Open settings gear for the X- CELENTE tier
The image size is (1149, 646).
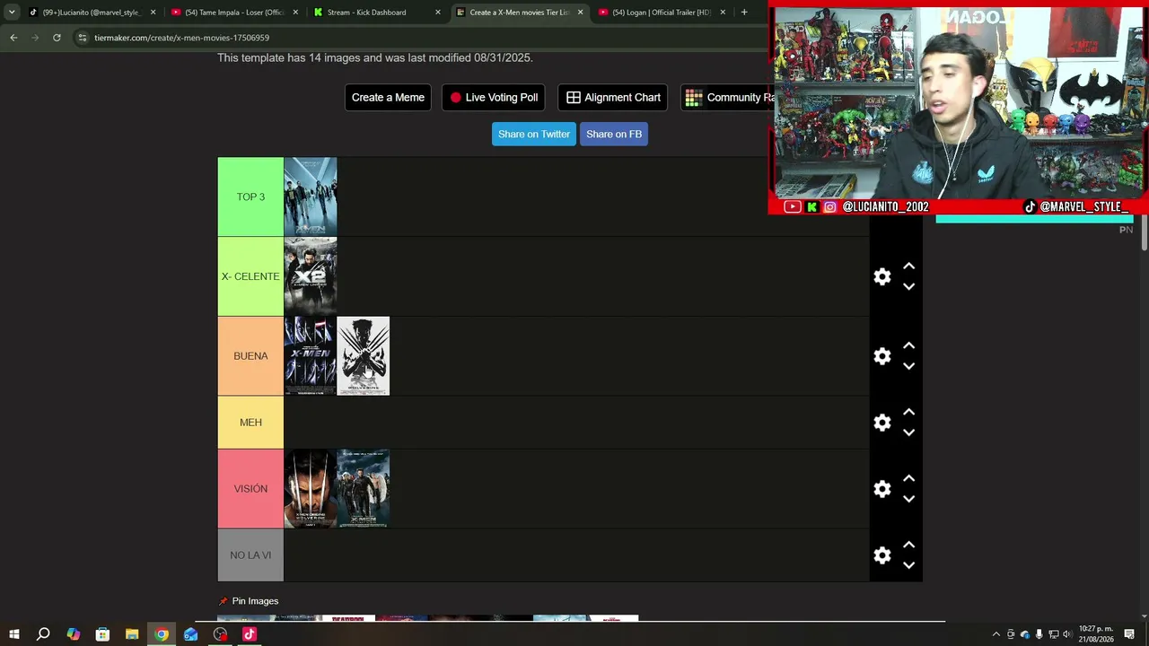pos(882,276)
